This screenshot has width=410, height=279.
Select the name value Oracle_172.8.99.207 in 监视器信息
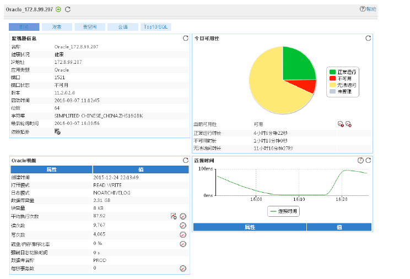77,47
